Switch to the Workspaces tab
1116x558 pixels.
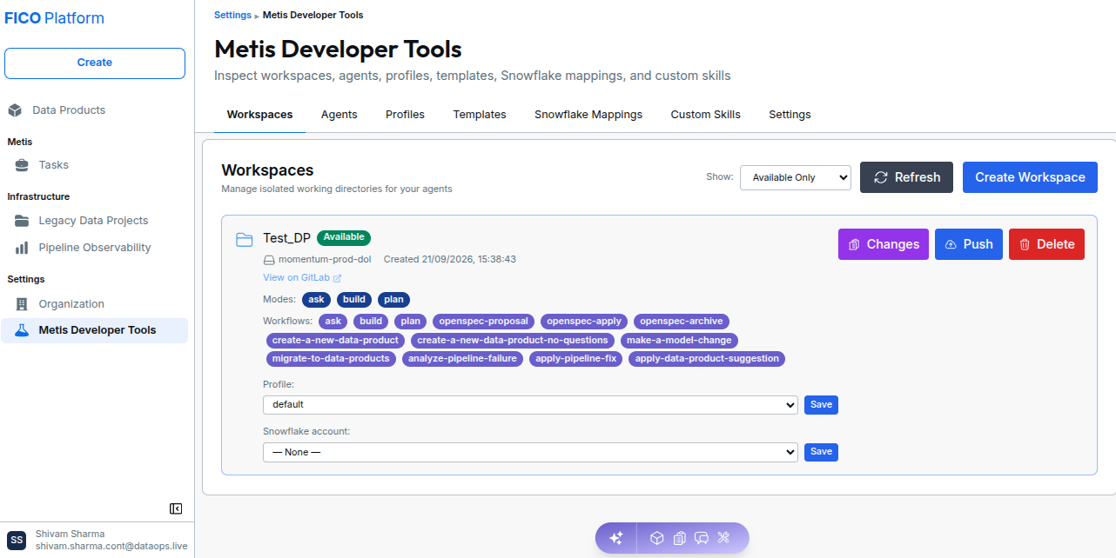[259, 115]
